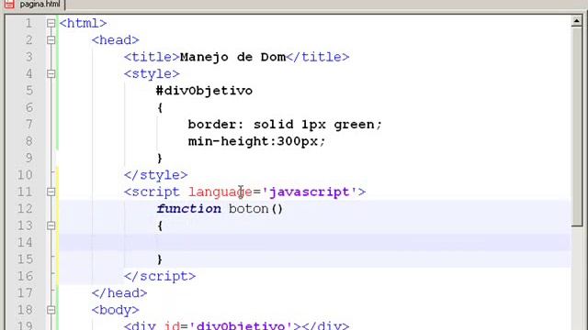Click the pagina.html file icon

(x=9, y=5)
